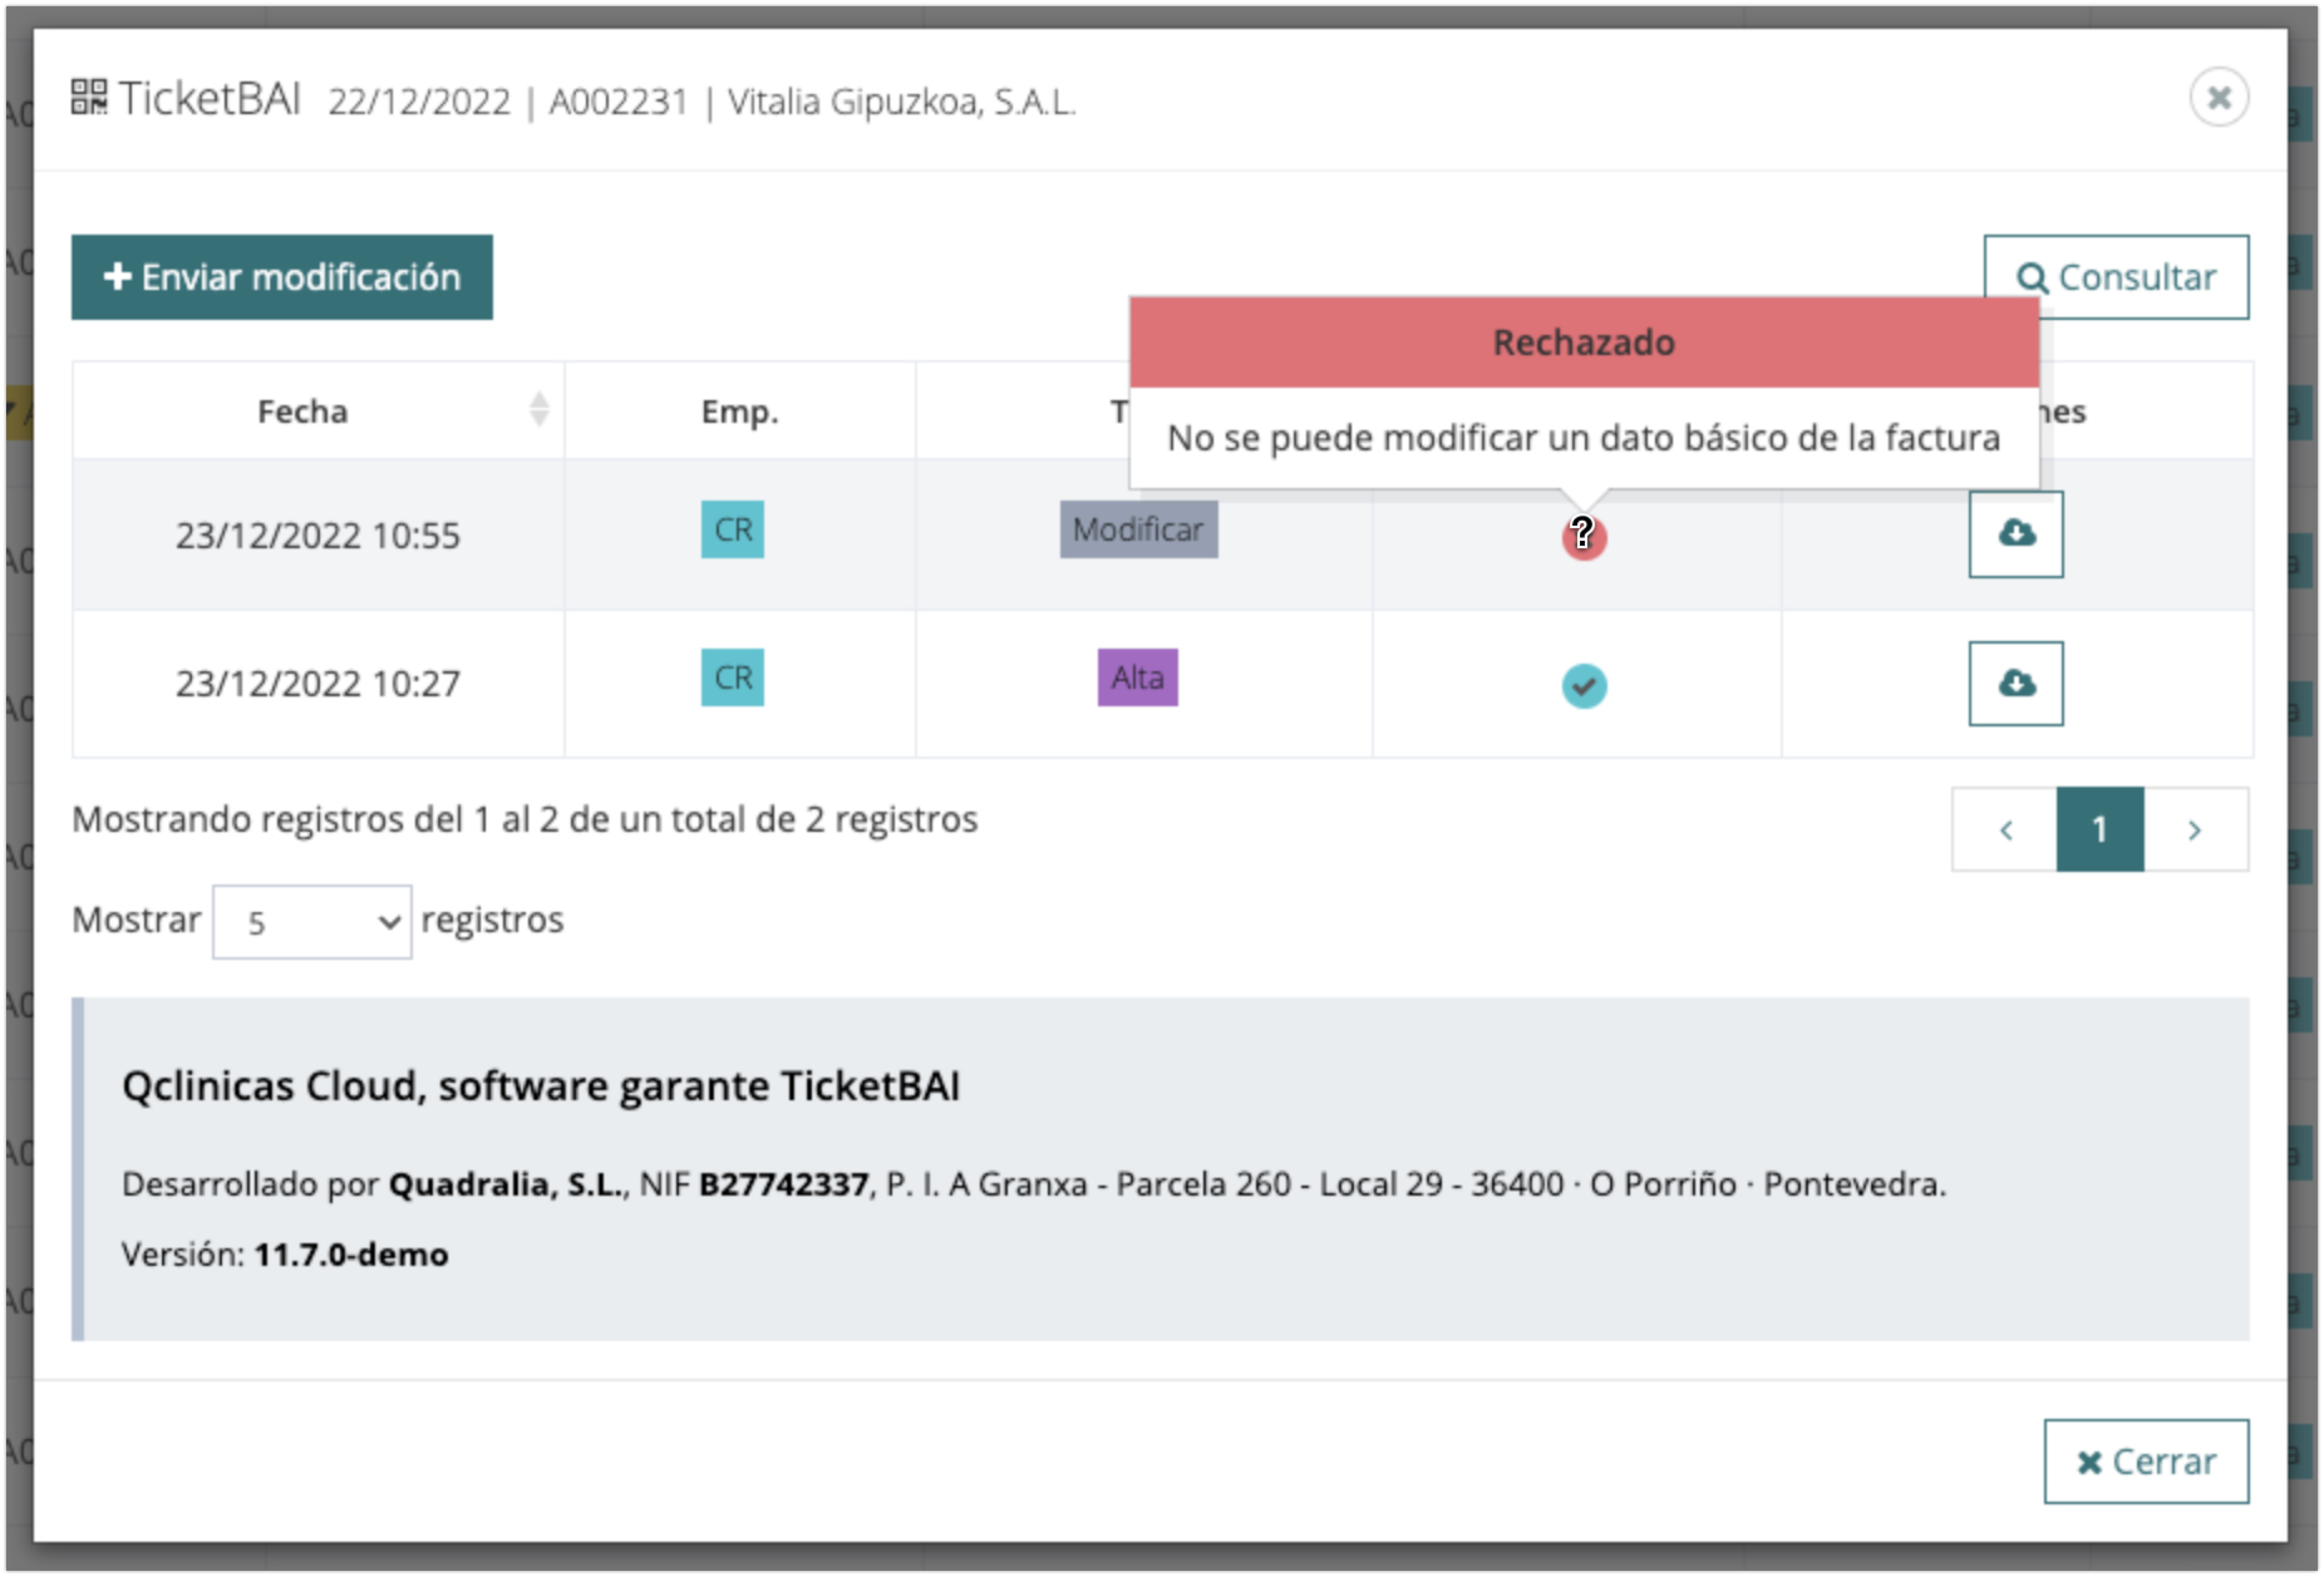Click the download icon in the Modificar row
This screenshot has width=2324, height=1577.
[x=2015, y=534]
